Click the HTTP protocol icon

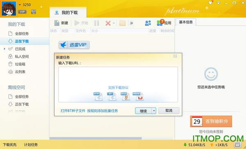pyautogui.click(x=98, y=96)
